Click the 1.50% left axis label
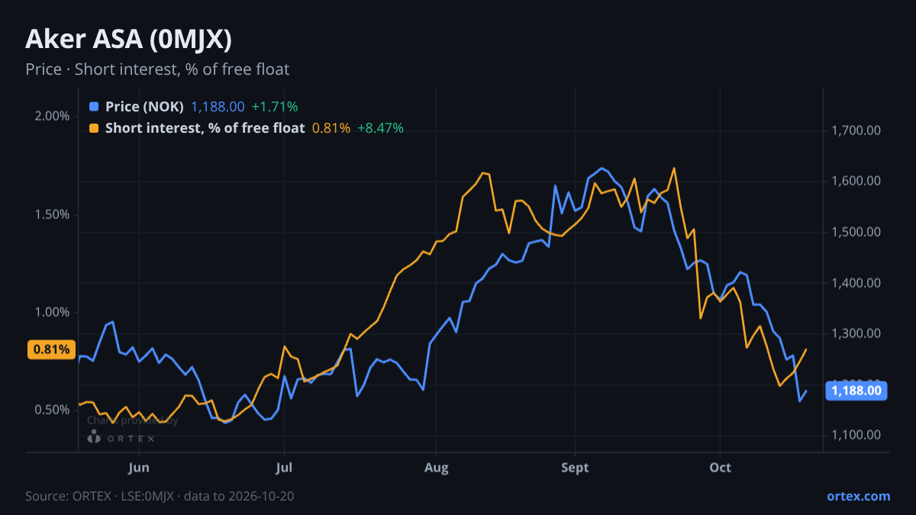This screenshot has height=515, width=916. coord(53,214)
